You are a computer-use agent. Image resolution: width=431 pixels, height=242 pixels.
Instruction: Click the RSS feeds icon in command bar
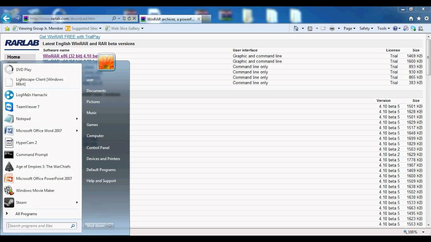click(310, 29)
